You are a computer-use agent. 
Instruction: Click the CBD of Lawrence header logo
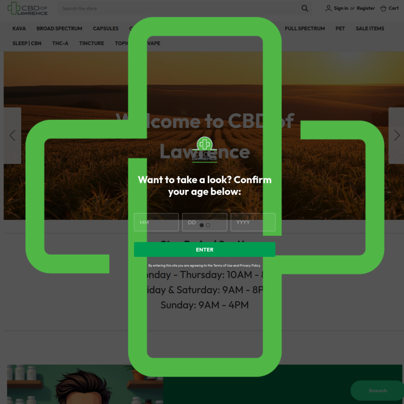click(27, 9)
